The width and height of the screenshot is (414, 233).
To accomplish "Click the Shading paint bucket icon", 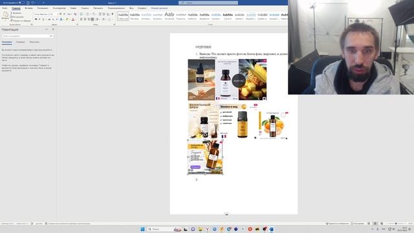I will click(103, 19).
